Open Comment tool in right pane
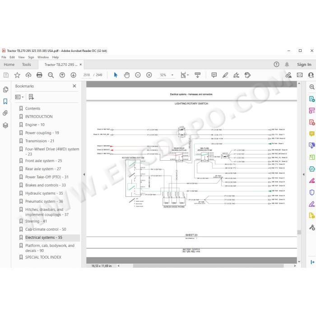Screen dimensions: 316x316 pyautogui.click(x=312, y=134)
